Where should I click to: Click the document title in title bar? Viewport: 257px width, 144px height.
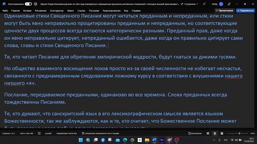(110, 4)
